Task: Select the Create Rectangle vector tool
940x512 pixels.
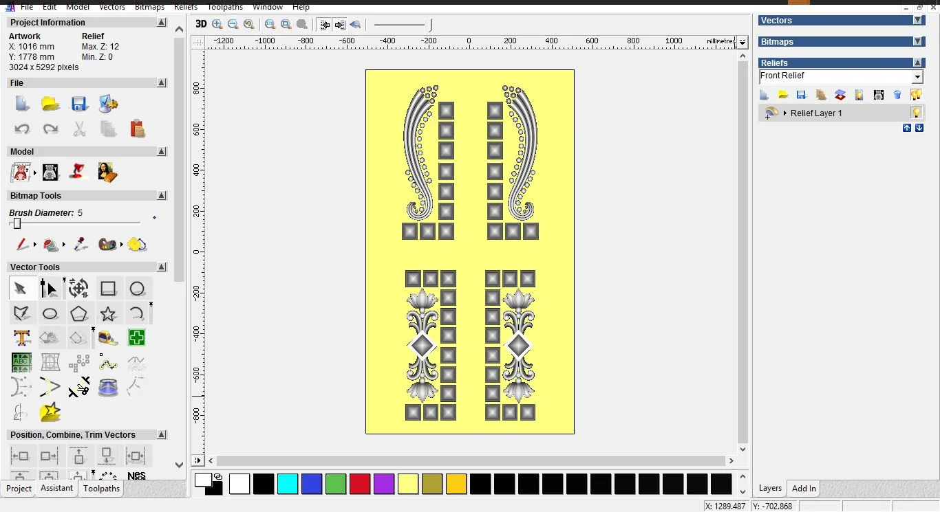Action: [x=108, y=289]
